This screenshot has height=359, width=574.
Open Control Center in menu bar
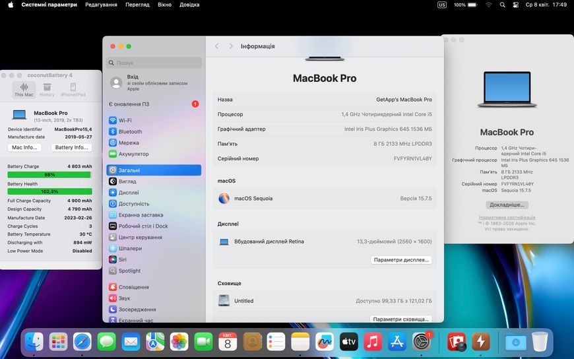click(x=515, y=5)
